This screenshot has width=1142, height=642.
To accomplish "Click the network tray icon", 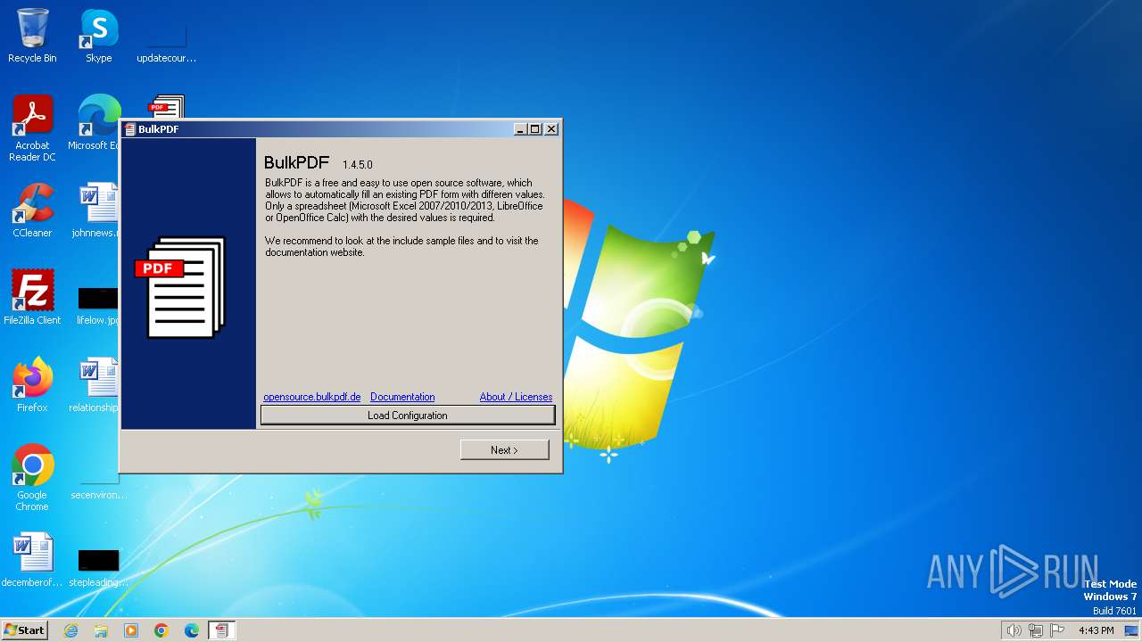I will pyautogui.click(x=1036, y=630).
